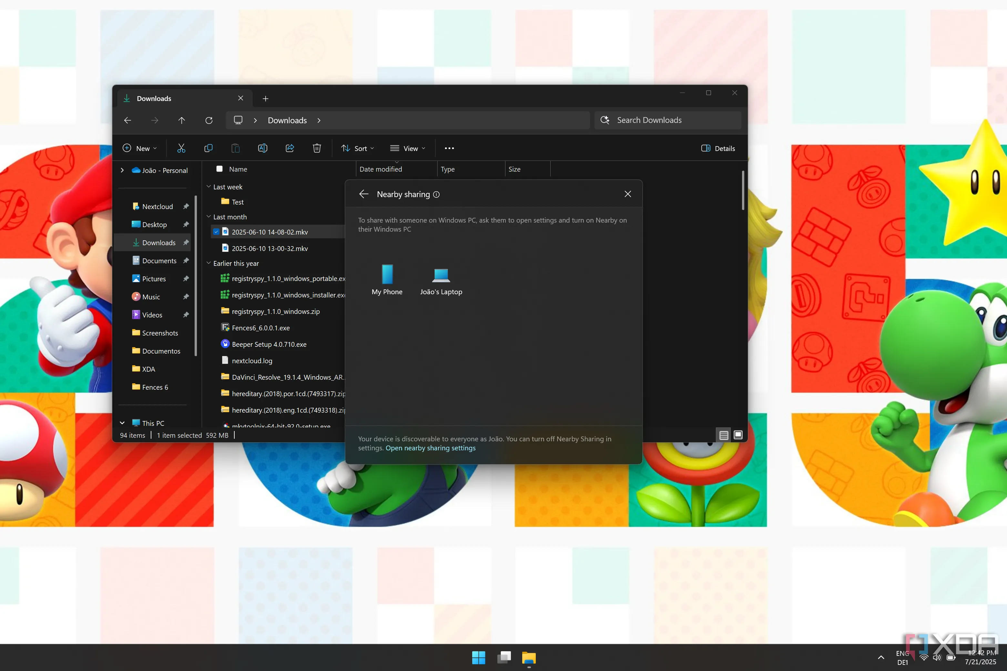The image size is (1007, 671).
Task: Cut the selected file using the scissors icon
Action: point(181,148)
